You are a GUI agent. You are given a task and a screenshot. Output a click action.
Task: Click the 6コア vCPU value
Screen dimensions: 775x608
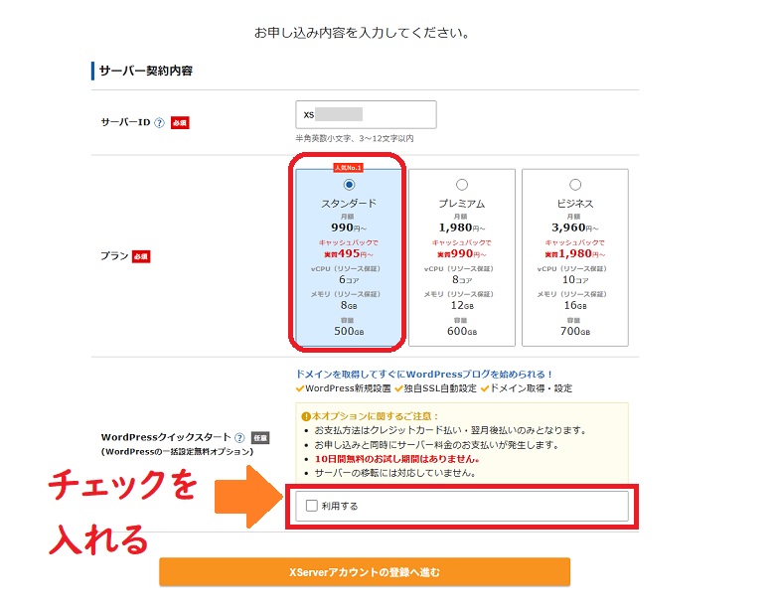click(x=349, y=280)
